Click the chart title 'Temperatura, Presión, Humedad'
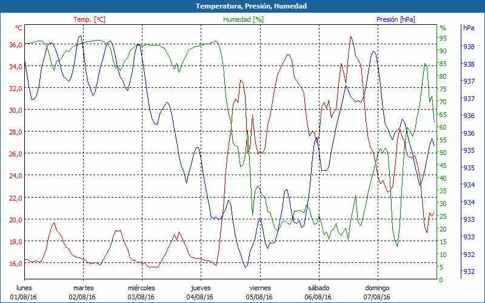This screenshot has height=303, width=485. pyautogui.click(x=242, y=6)
